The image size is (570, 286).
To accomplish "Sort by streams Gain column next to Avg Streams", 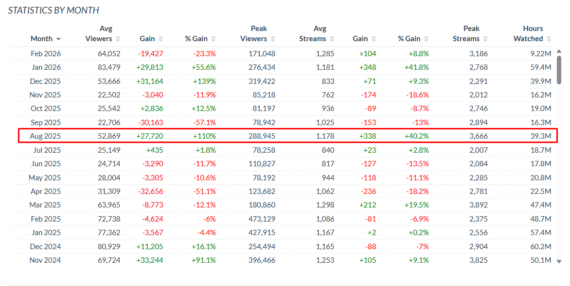I will [364, 39].
